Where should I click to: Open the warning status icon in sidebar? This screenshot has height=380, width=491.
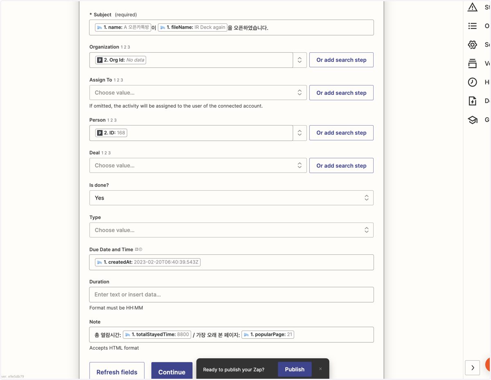[473, 7]
